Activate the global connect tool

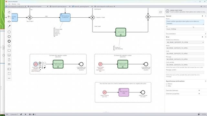point(9,26)
